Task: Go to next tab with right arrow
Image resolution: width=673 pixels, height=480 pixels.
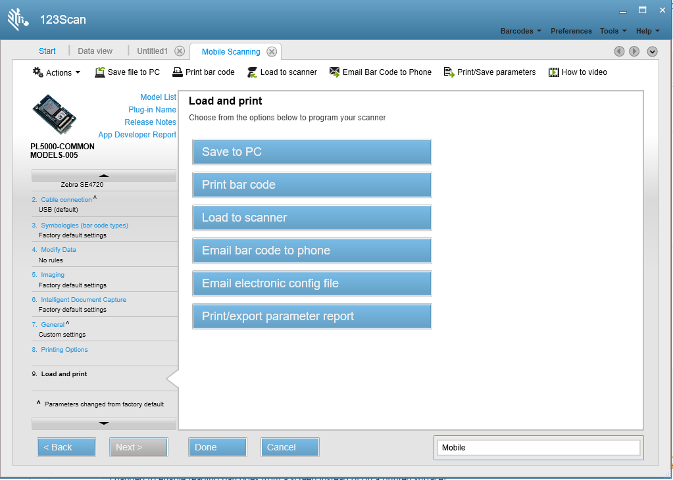Action: pyautogui.click(x=634, y=51)
